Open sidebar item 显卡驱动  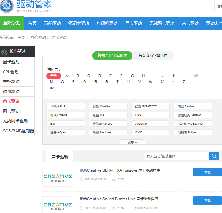(17, 62)
